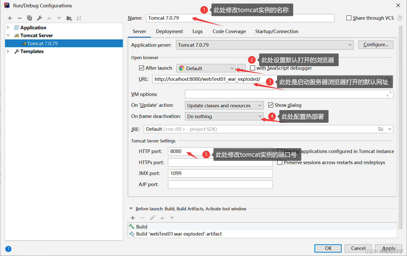407x256 pixels.
Task: Click OK button
Action: [328, 248]
